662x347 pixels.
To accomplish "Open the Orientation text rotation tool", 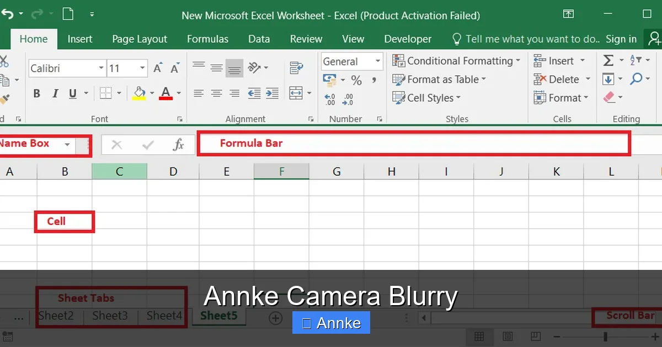I will (254, 68).
